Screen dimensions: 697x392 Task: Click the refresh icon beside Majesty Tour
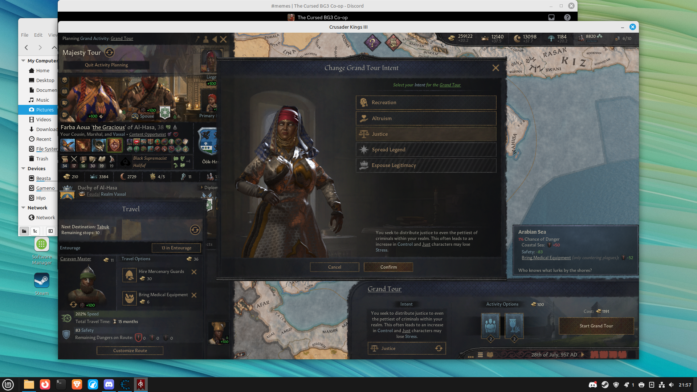(109, 53)
